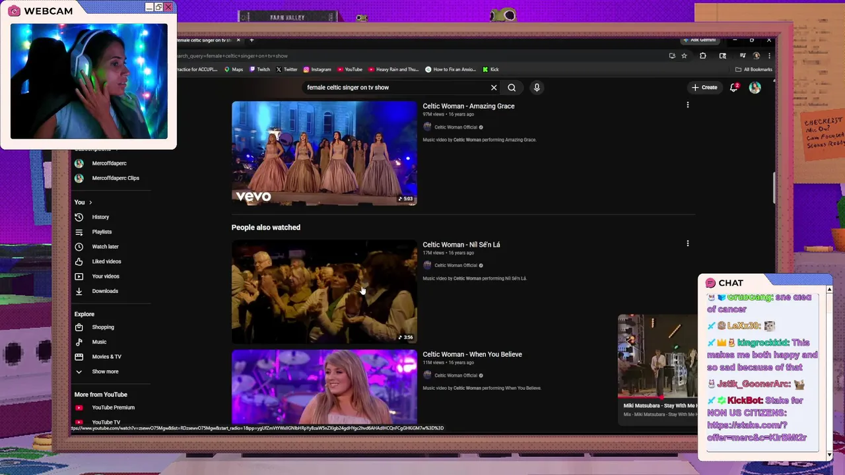This screenshot has width=845, height=475.
Task: Open the History page in sidebar
Action: tap(100, 217)
